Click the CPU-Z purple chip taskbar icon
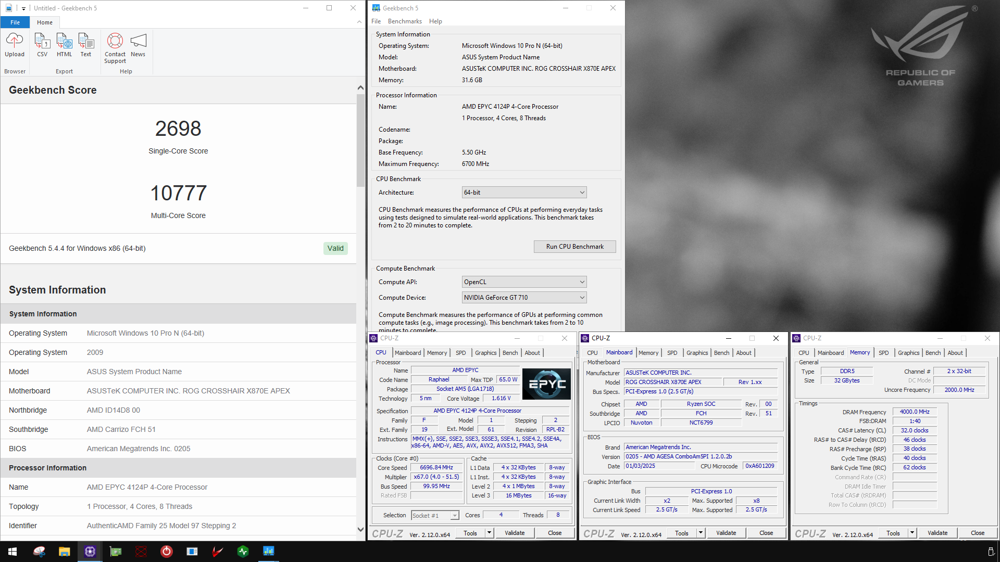Image resolution: width=1000 pixels, height=562 pixels. pyautogui.click(x=90, y=552)
